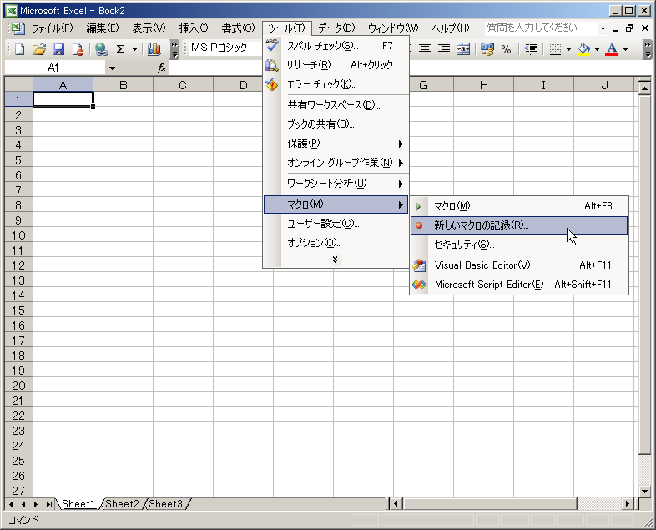Click the AutoSum sigma icon
The image size is (656, 530).
coord(120,49)
